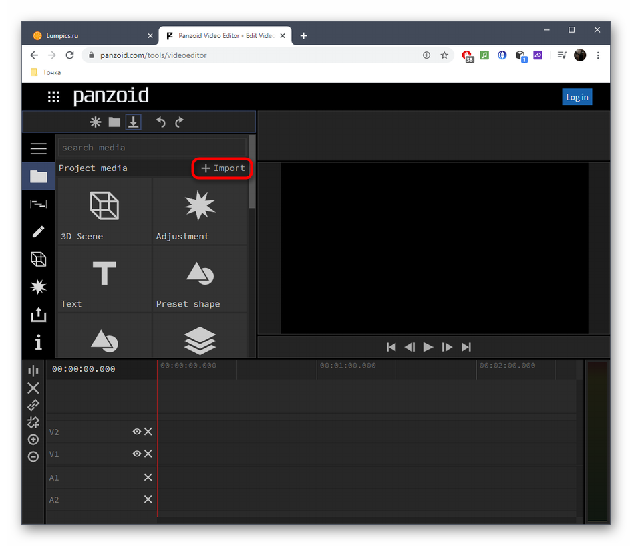Click the Log in button

(x=576, y=97)
